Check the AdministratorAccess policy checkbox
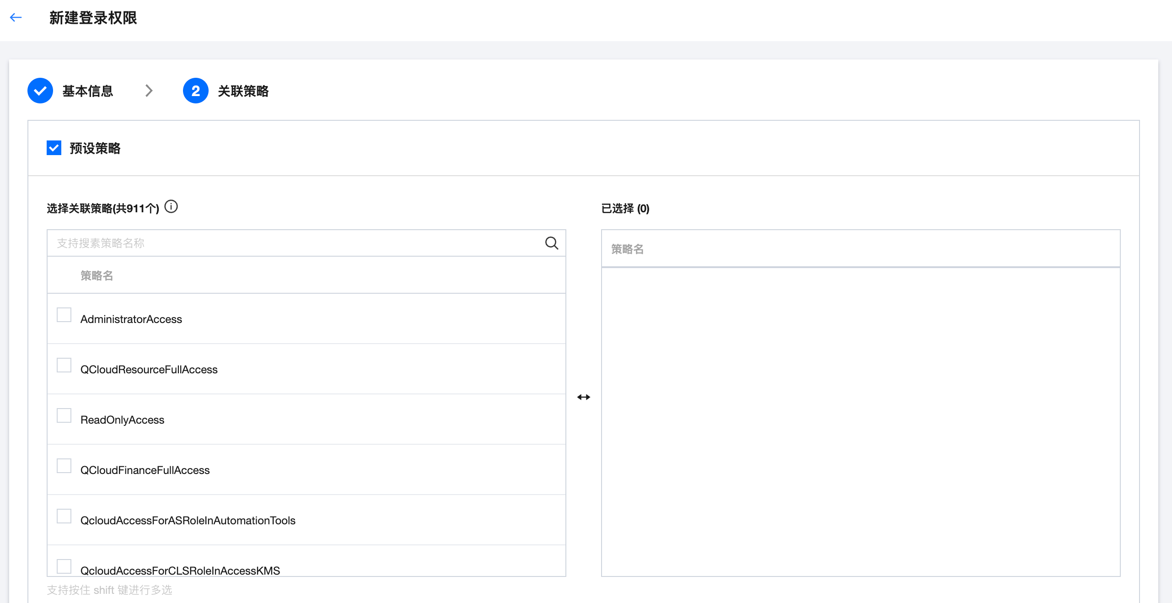Screen dimensions: 1172x603 64,315
